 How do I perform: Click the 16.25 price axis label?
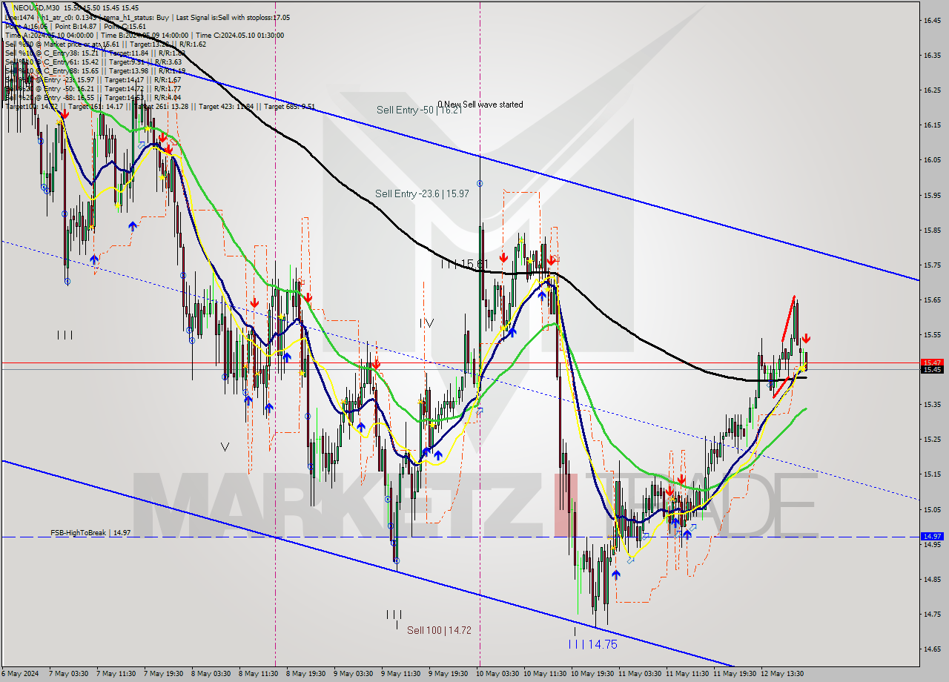point(932,90)
